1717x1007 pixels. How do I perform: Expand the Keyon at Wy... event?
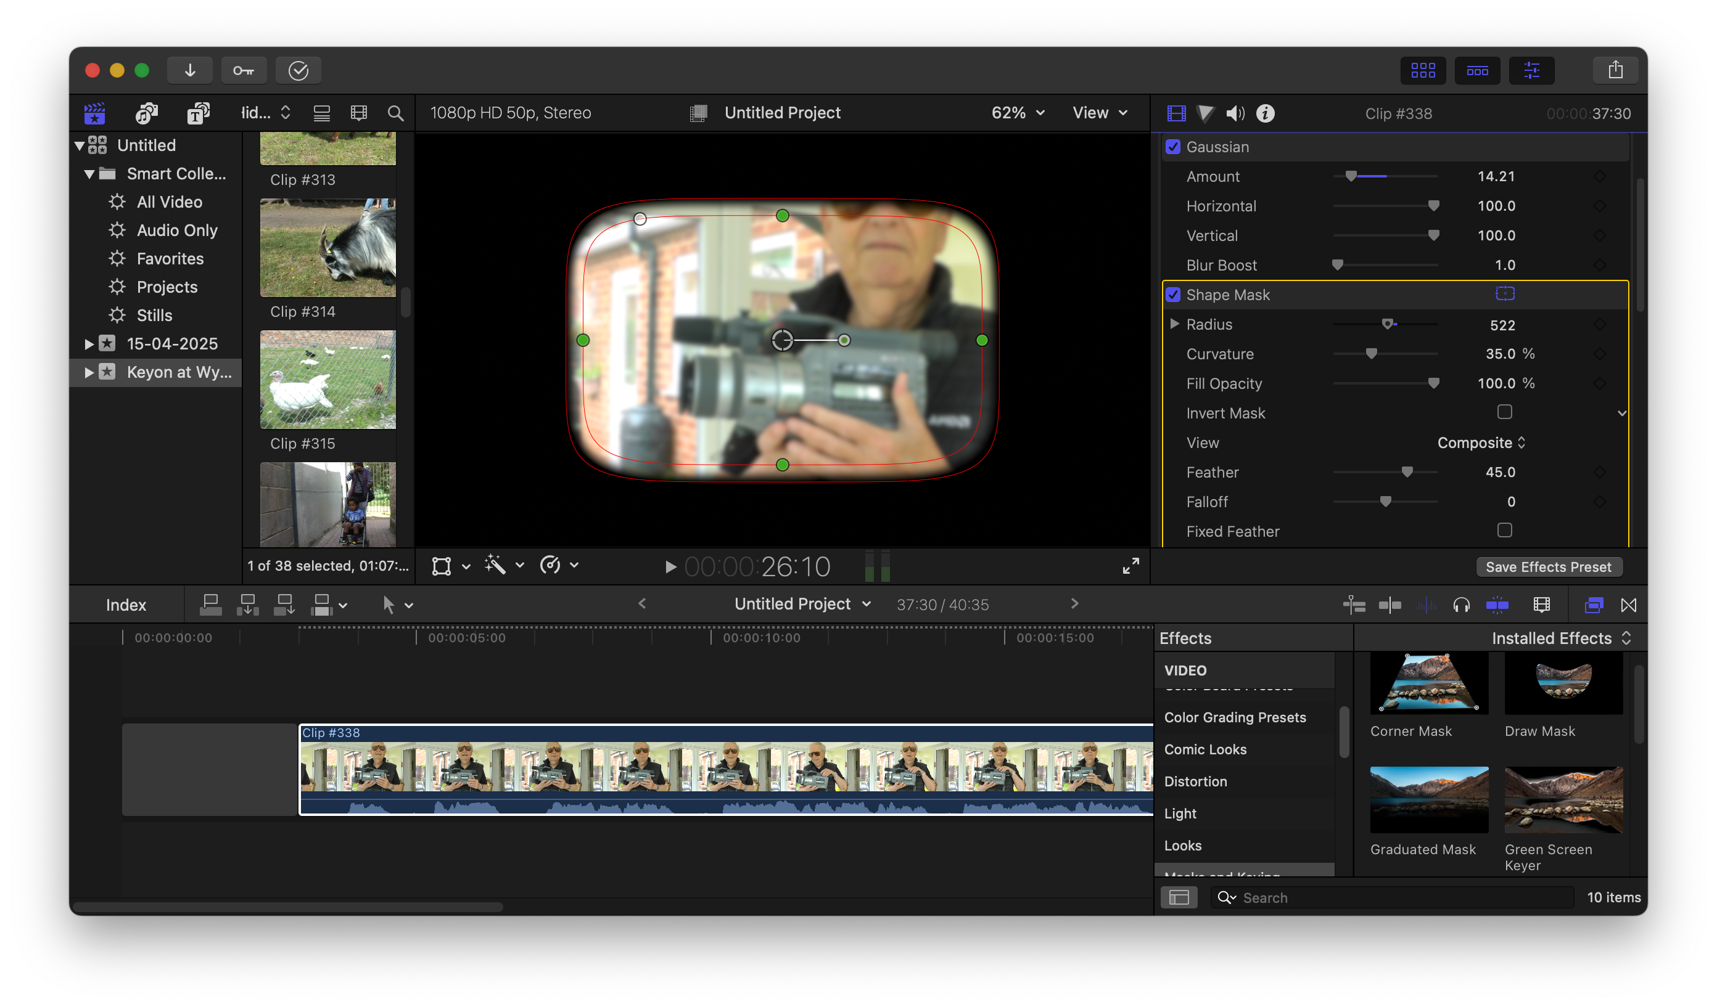tap(89, 372)
